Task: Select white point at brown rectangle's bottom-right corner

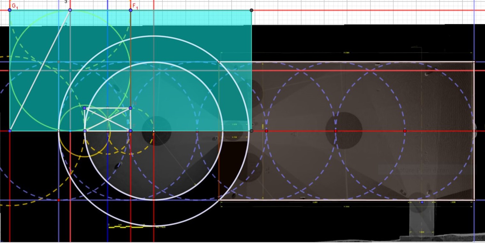Action: point(474,200)
